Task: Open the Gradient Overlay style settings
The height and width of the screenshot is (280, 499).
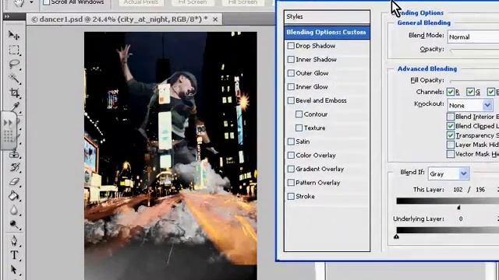Action: [x=320, y=170]
